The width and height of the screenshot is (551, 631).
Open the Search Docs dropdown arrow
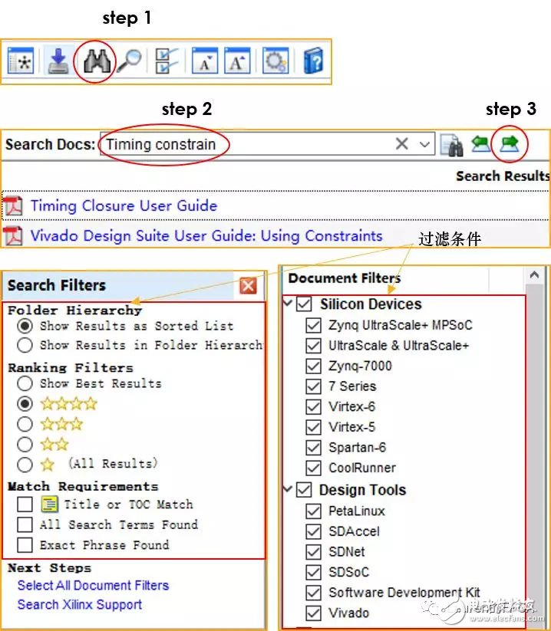click(x=424, y=144)
